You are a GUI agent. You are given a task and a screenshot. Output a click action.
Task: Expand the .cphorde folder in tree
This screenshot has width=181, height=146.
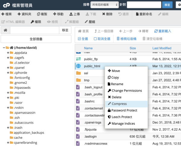tap(8, 73)
